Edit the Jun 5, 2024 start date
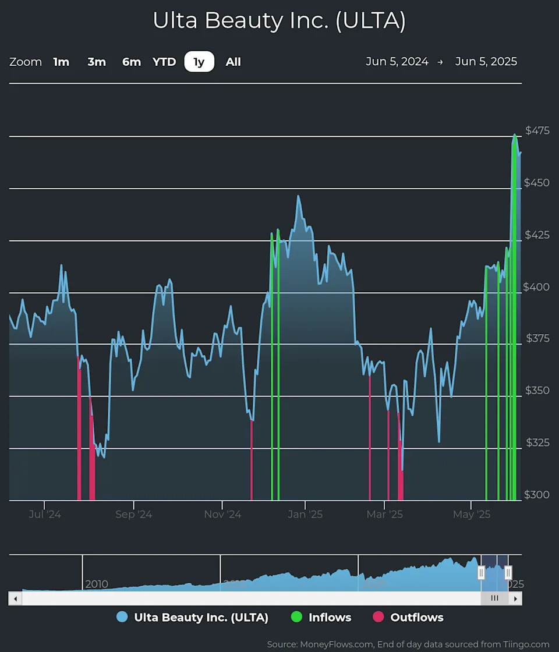559x652 pixels. pos(397,62)
